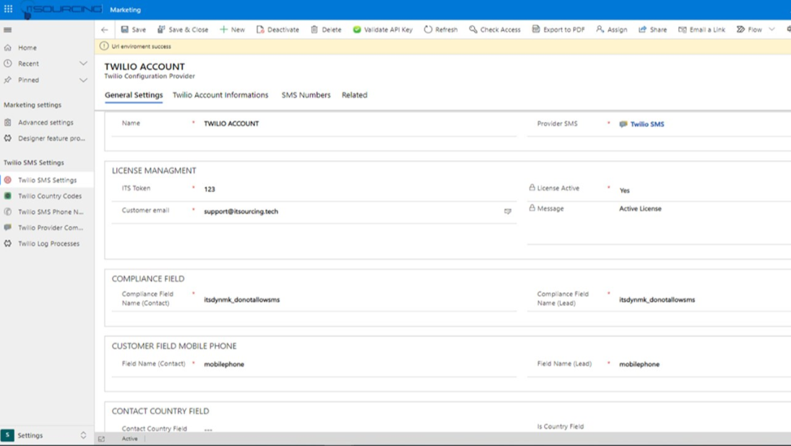Open the Flow dropdown chevron

click(771, 30)
